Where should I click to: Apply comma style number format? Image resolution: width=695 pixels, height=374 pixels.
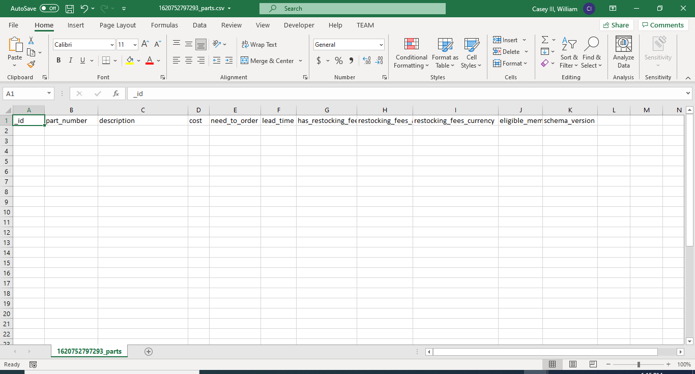(x=351, y=60)
